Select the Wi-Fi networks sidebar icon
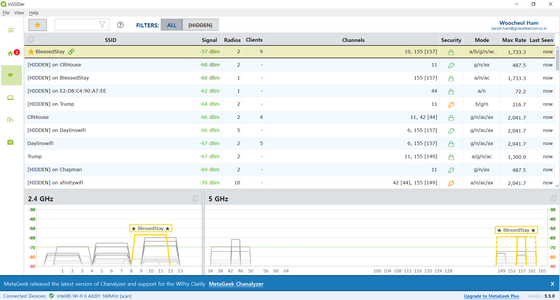This screenshot has width=560, height=300. coord(11,75)
